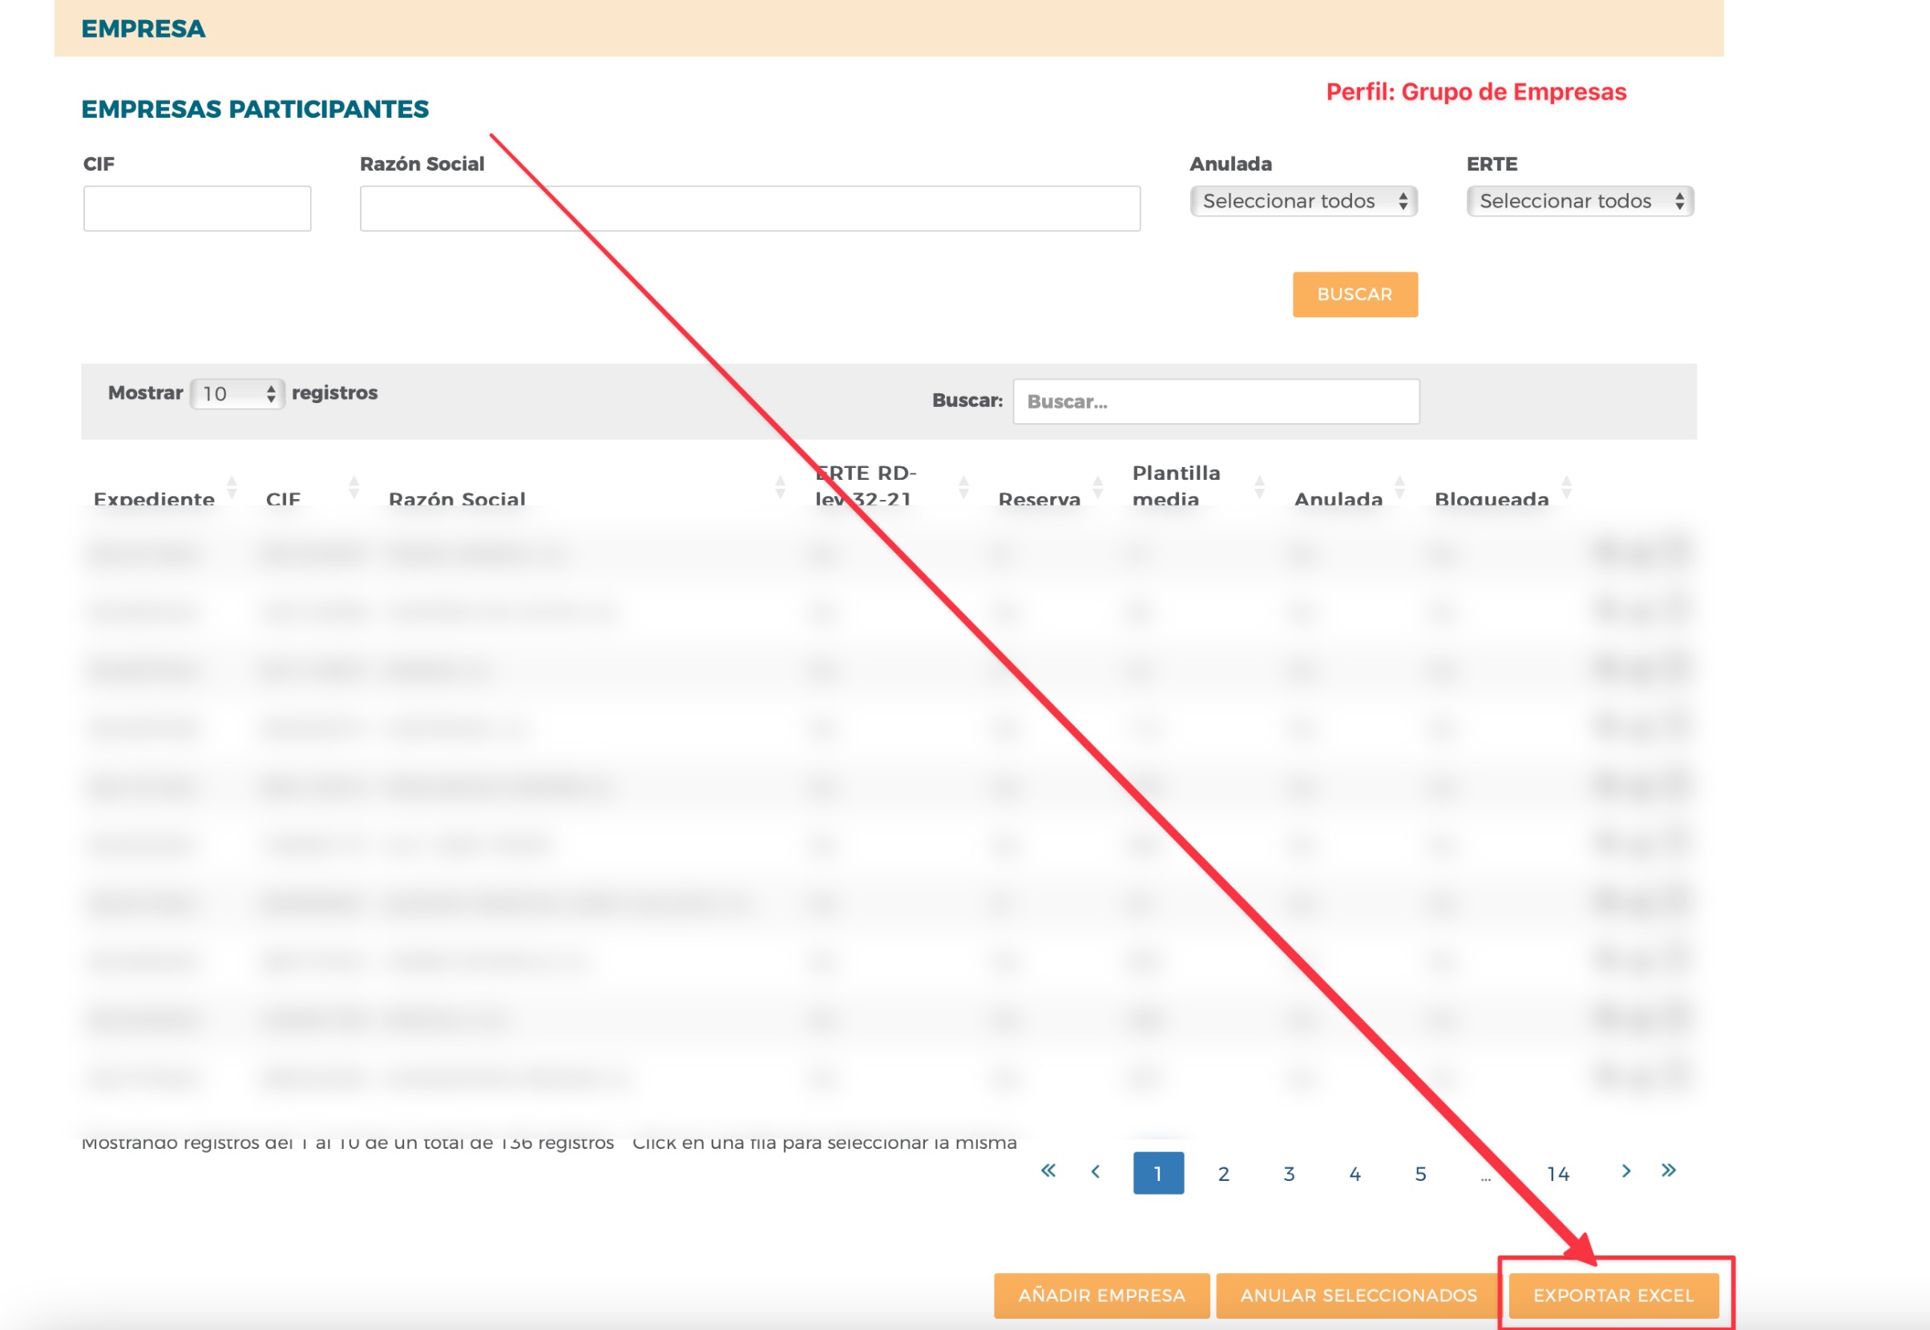Viewport: 1930px width, 1330px height.
Task: Sort table by CIF column arrows
Action: pos(353,486)
